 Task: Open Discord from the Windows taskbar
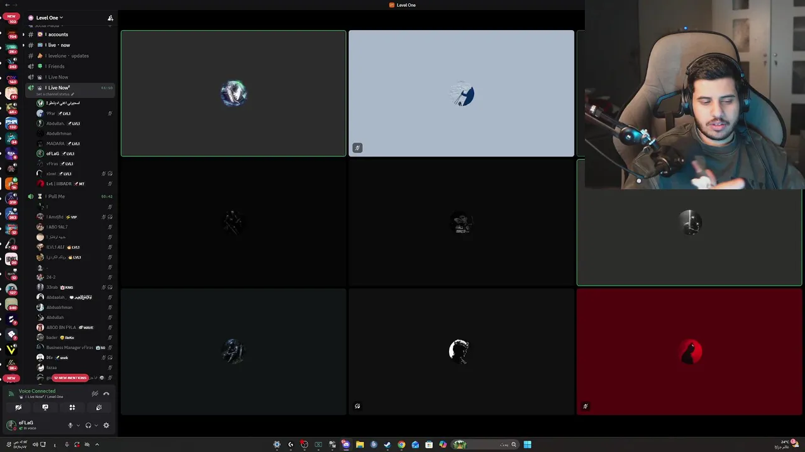click(346, 444)
